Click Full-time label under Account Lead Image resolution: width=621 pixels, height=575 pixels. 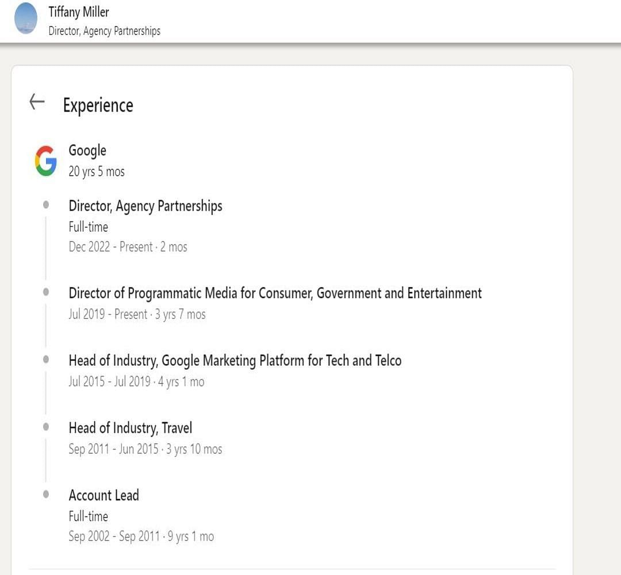point(89,516)
